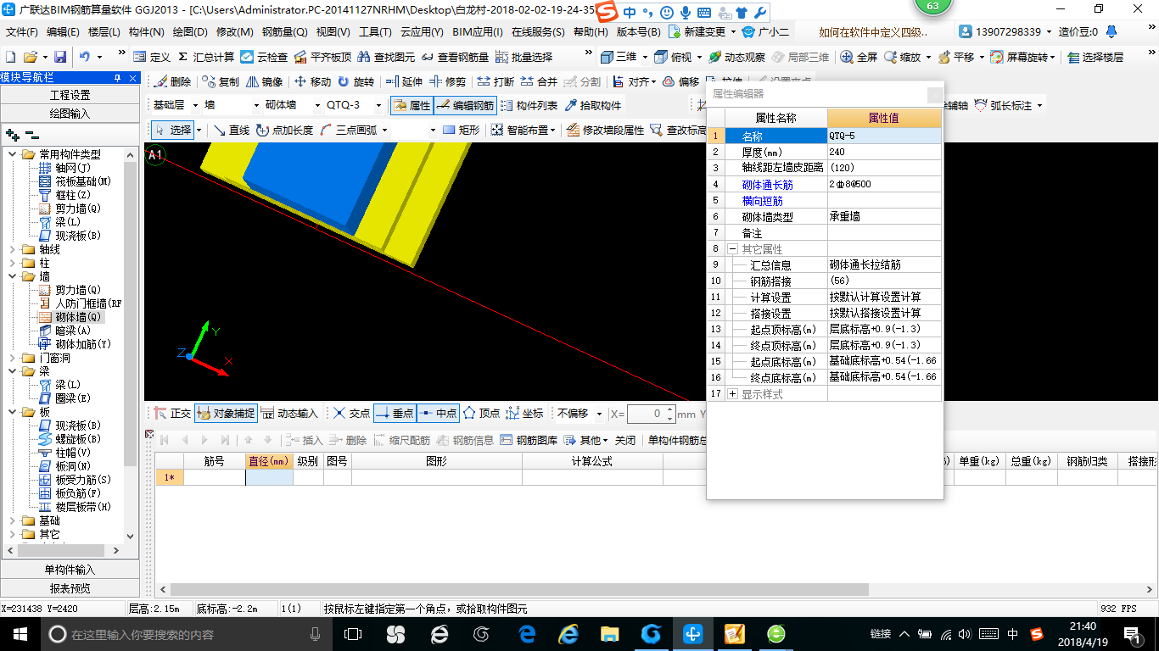This screenshot has width=1159, height=651.
Task: Click the 单构件输入 button
Action: (70, 570)
